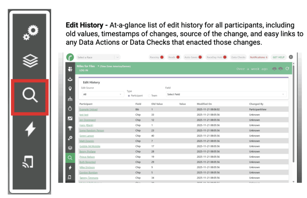Open the location pin sidebar icon
Image resolution: width=307 pixels, height=198 pixels.
70,88
